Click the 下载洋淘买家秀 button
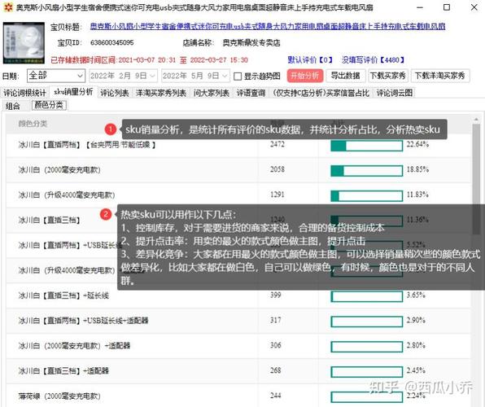This screenshot has width=485, height=407. tap(440, 76)
